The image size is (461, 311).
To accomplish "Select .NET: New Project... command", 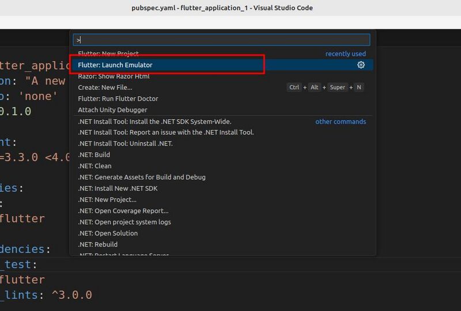I will coord(222,200).
